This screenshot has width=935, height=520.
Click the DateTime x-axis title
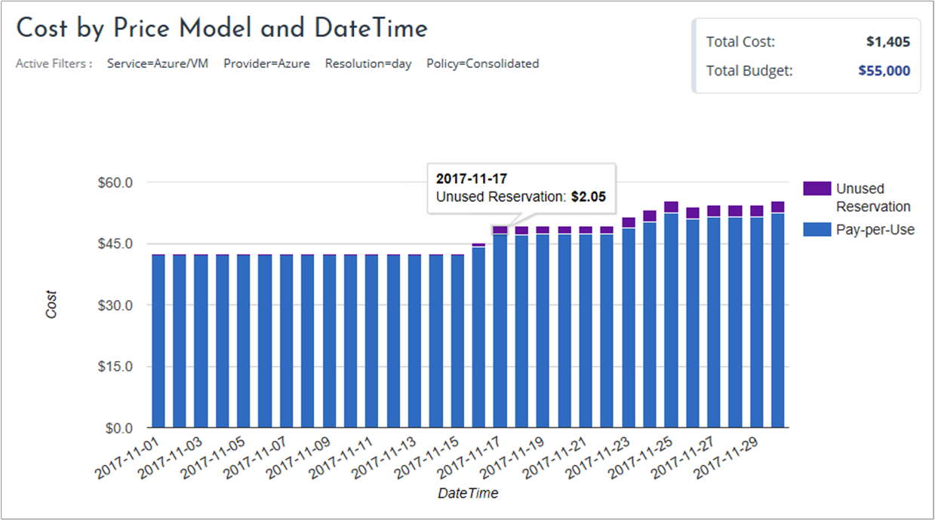468,494
